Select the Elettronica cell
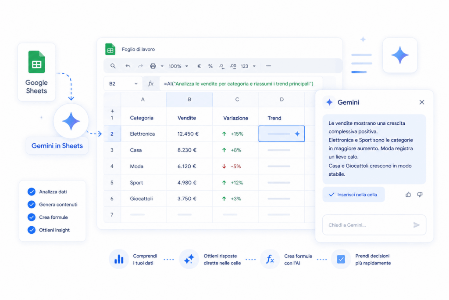This screenshot has width=449, height=300. (x=143, y=134)
